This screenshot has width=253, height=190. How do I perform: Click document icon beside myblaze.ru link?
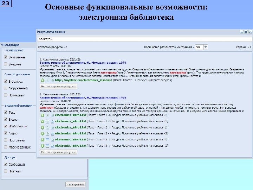click(48, 80)
